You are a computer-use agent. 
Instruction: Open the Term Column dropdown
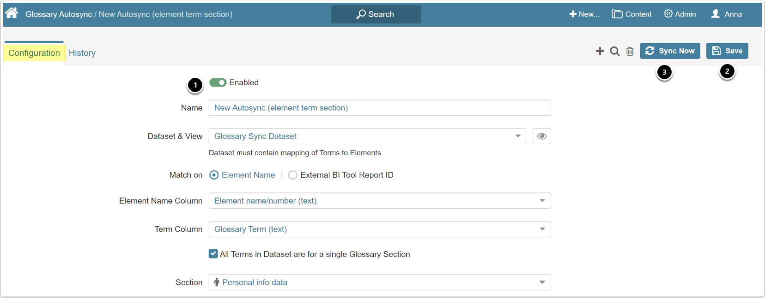click(379, 229)
